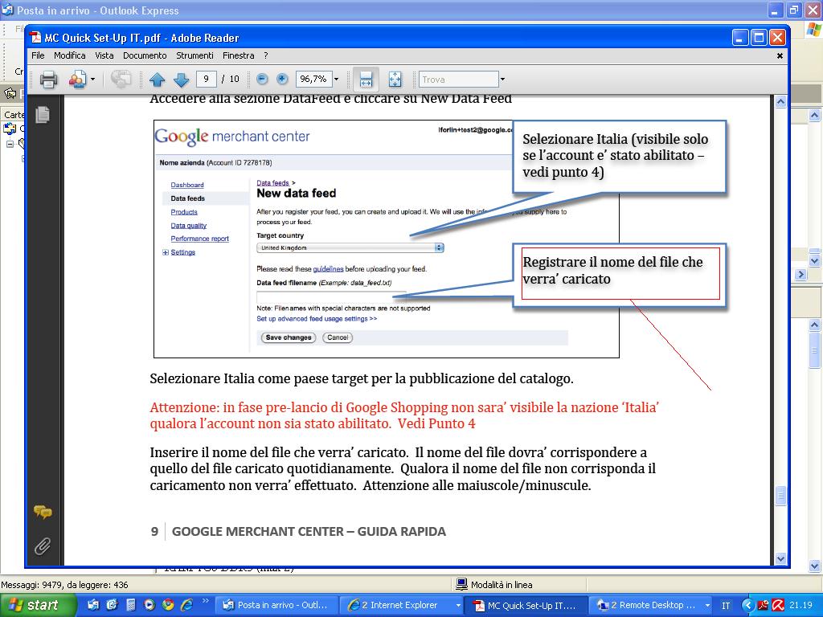Expand Internet Explorer taskbar group arrow
823x617 pixels.
458,606
